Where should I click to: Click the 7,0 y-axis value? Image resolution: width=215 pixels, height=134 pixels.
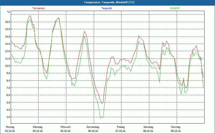coord(8,88)
